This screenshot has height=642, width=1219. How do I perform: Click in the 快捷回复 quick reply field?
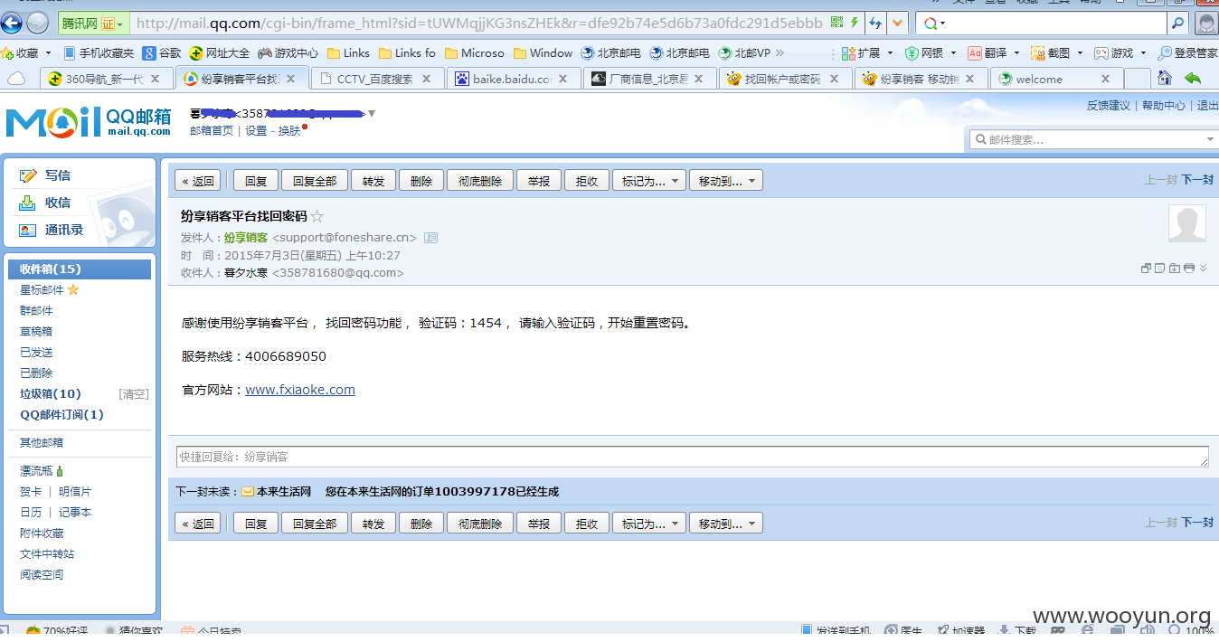[692, 457]
